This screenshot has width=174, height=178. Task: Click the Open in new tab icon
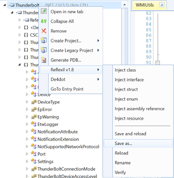pos(44,11)
